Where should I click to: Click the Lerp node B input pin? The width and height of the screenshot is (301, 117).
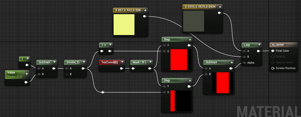tap(244, 57)
